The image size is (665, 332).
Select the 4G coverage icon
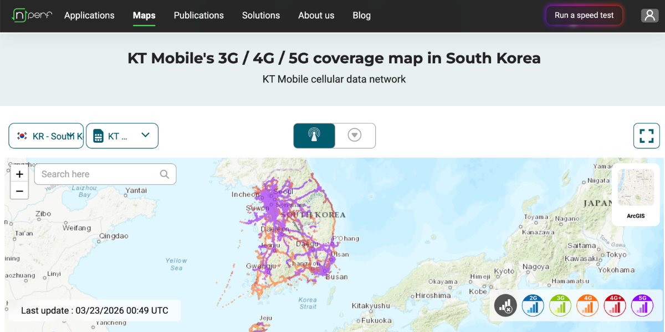(x=587, y=305)
